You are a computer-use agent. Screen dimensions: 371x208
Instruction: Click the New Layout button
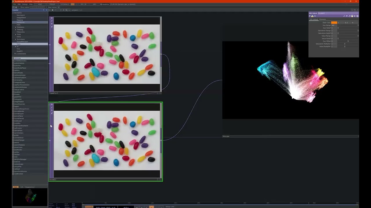pos(52,7)
